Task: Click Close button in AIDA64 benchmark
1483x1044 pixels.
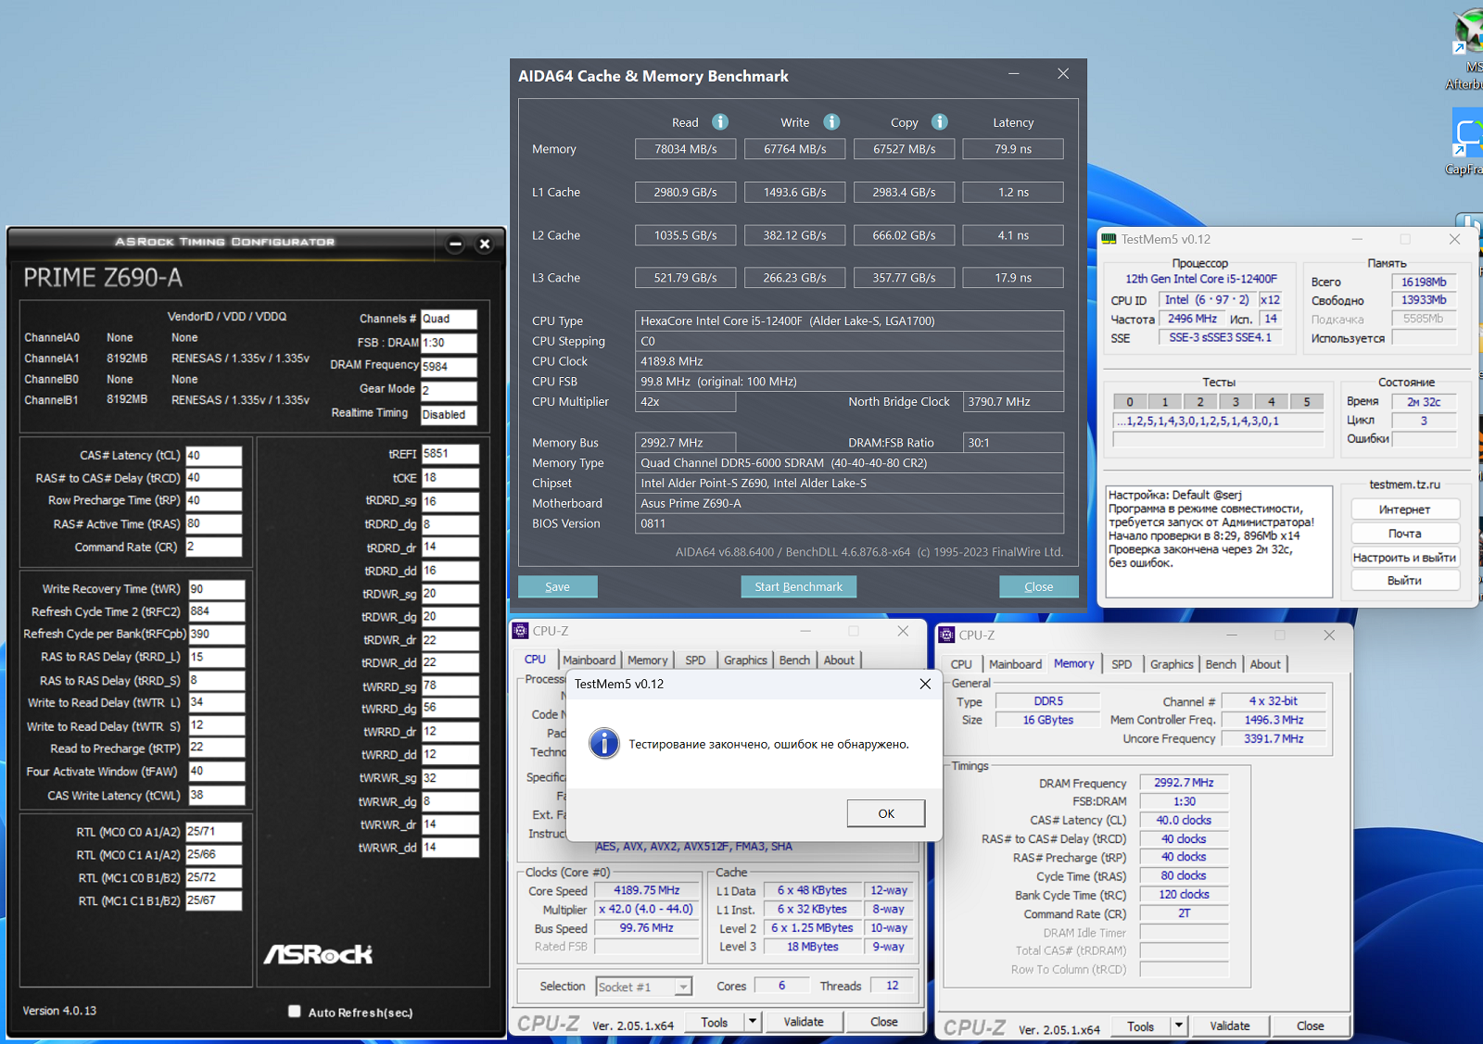Action: point(1039,586)
